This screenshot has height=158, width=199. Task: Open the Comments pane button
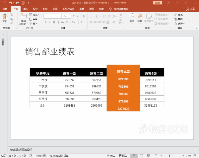[x=123, y=156]
